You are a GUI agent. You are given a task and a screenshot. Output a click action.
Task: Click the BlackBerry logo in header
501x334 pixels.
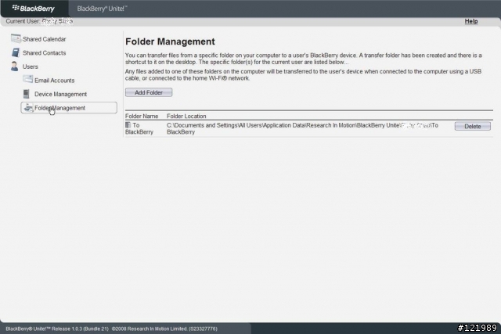point(33,9)
